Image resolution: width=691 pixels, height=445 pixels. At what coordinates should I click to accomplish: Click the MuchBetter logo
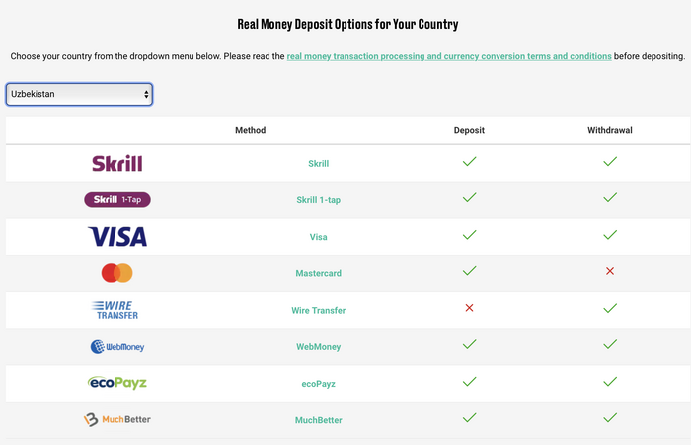(117, 420)
